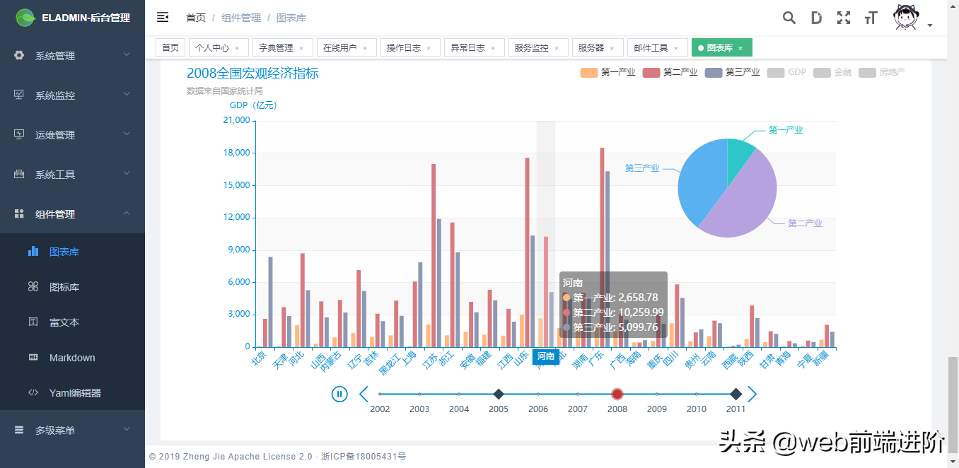The height and width of the screenshot is (468, 959).
Task: Open the font size setting icon
Action: pyautogui.click(x=871, y=18)
